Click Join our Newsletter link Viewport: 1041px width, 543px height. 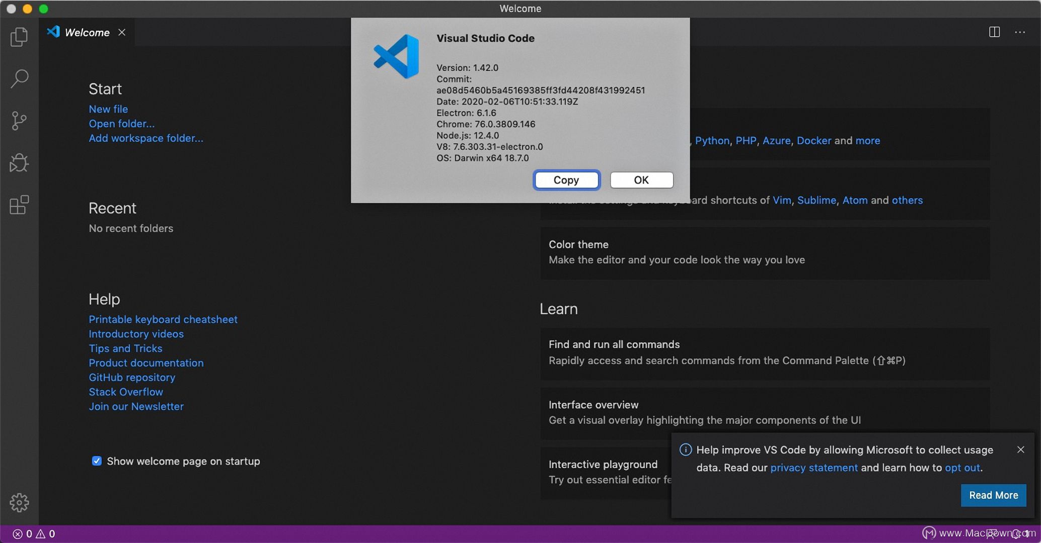pos(136,406)
